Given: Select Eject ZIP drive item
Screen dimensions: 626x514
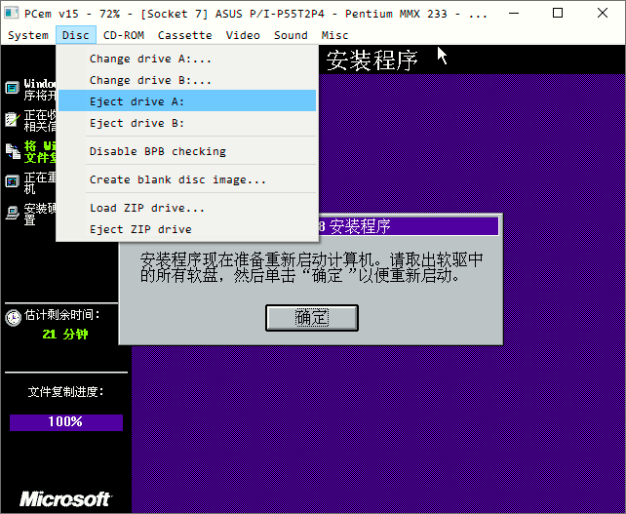Looking at the screenshot, I should (187, 229).
